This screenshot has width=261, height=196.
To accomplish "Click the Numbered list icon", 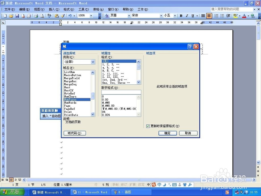I will tap(216, 16).
